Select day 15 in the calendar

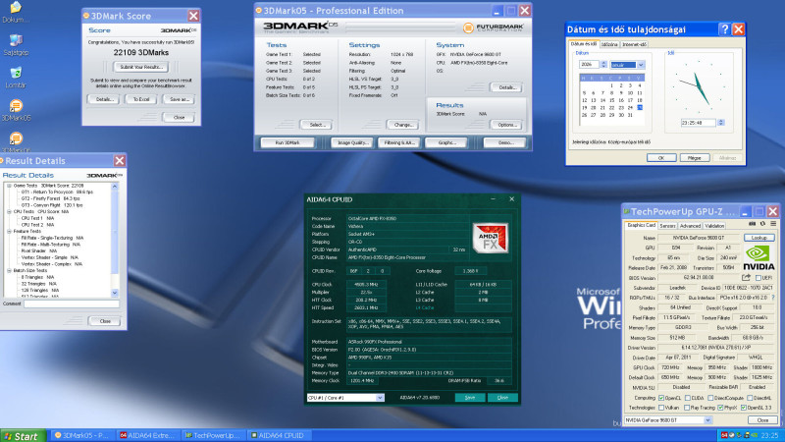pyautogui.click(x=611, y=100)
